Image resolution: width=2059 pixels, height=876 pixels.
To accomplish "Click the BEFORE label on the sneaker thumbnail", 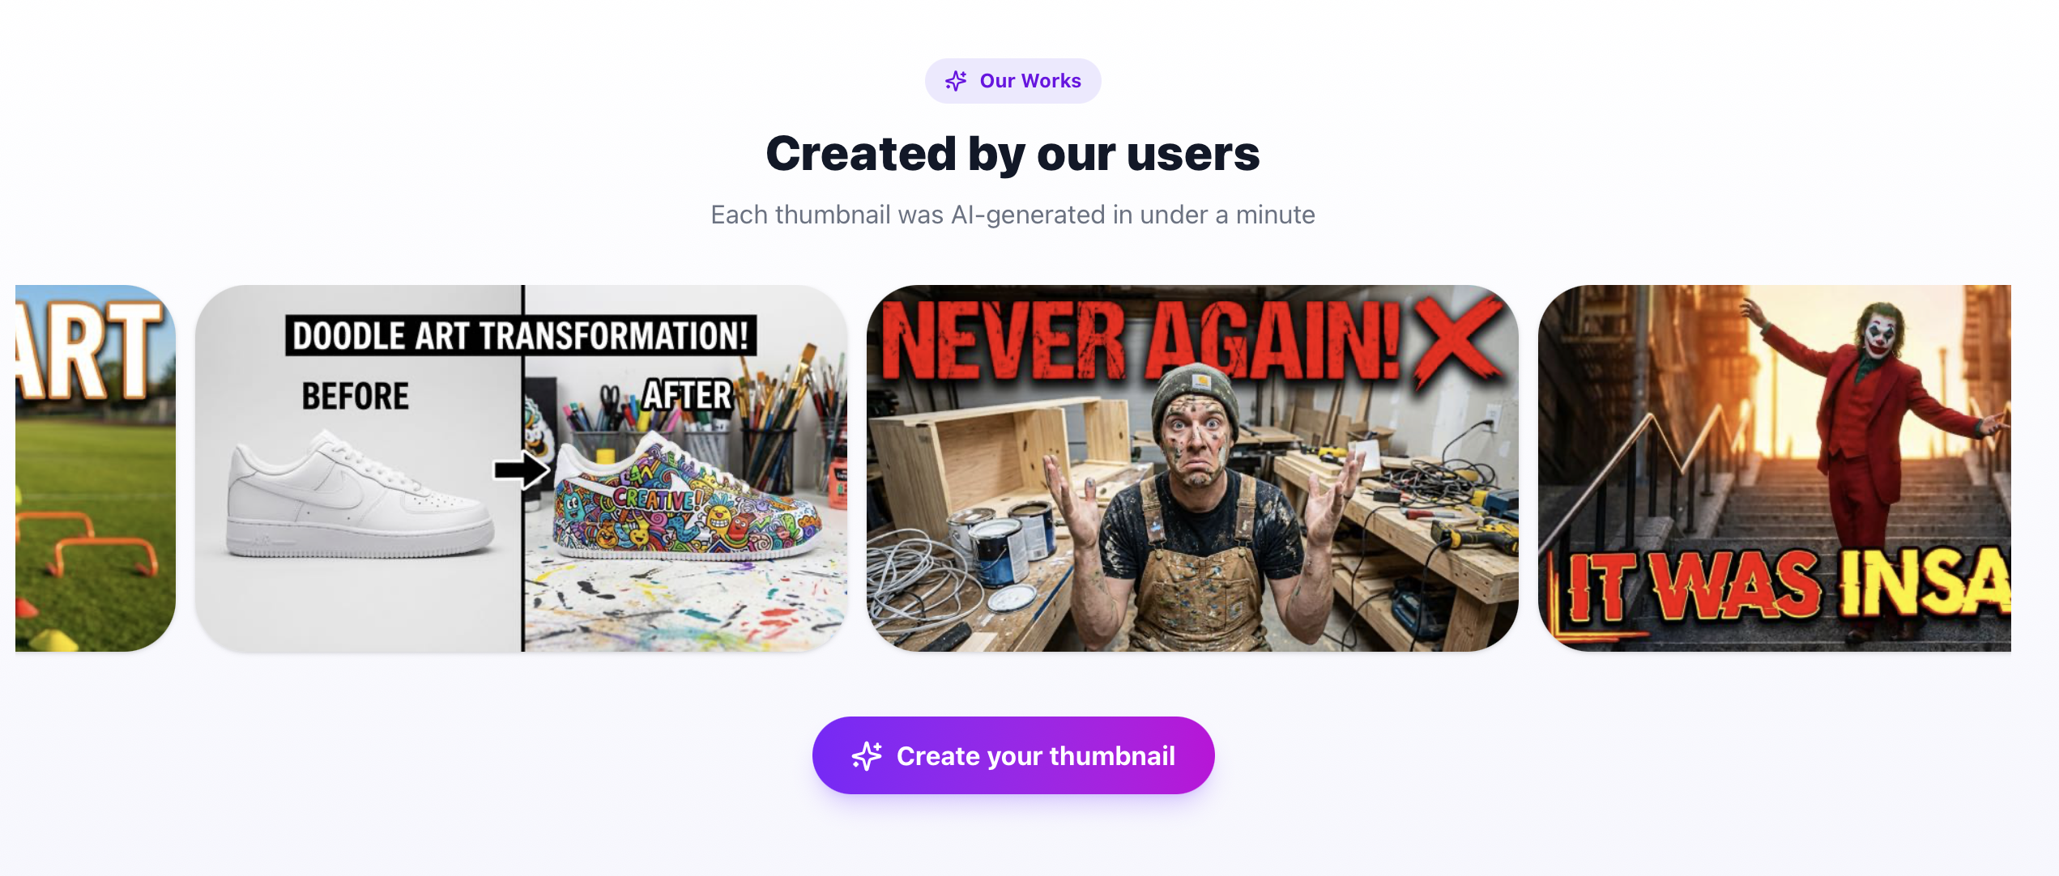I will click(x=355, y=397).
